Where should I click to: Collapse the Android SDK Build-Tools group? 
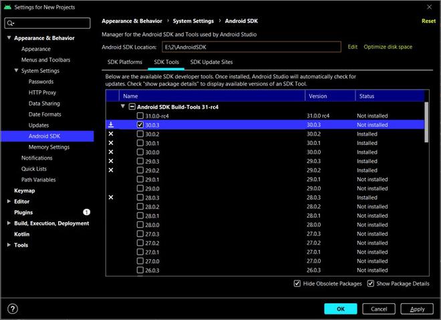click(123, 106)
